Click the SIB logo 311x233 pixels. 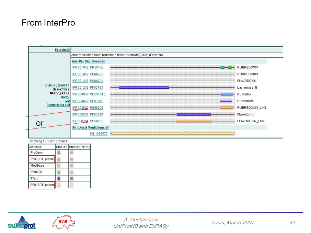(63, 222)
